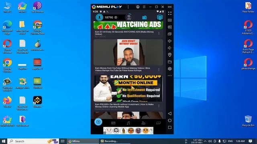Screen dimensions: 257x144
Task: Click the bottom emoji sticker ad banner
Action: coord(128,131)
